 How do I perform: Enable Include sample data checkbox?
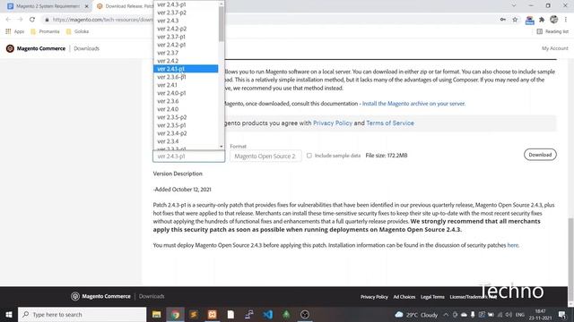pyautogui.click(x=309, y=155)
